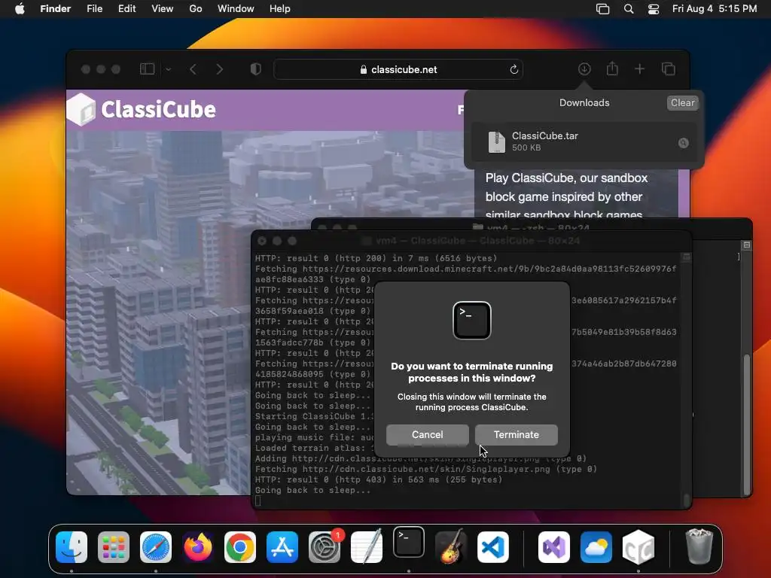Select the ClassiCube.tar download file icon
This screenshot has width=771, height=578.
[497, 141]
